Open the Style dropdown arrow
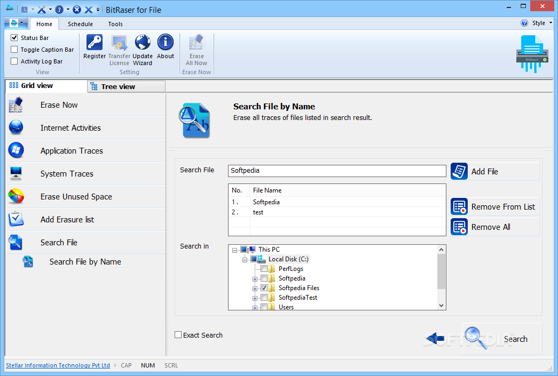 (551, 23)
